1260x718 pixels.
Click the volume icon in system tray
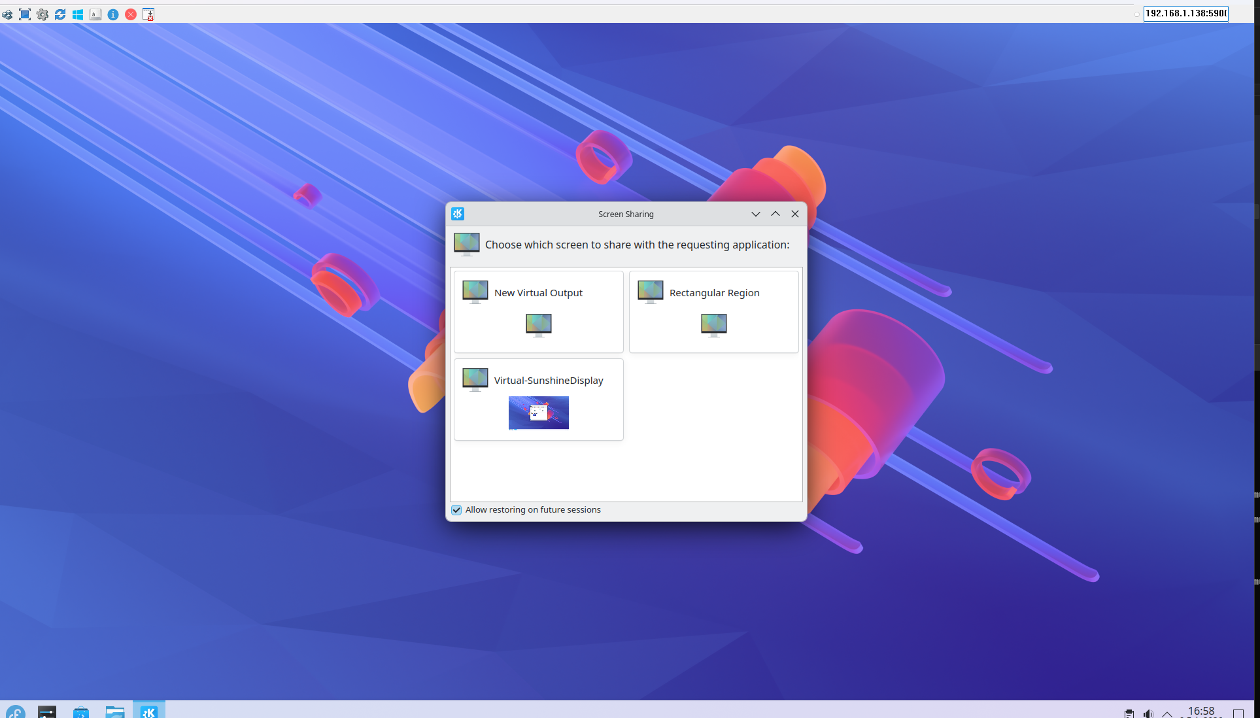[x=1148, y=713]
